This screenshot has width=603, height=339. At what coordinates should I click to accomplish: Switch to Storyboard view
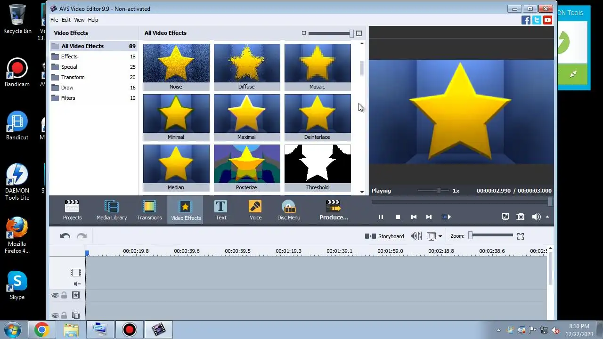click(384, 236)
